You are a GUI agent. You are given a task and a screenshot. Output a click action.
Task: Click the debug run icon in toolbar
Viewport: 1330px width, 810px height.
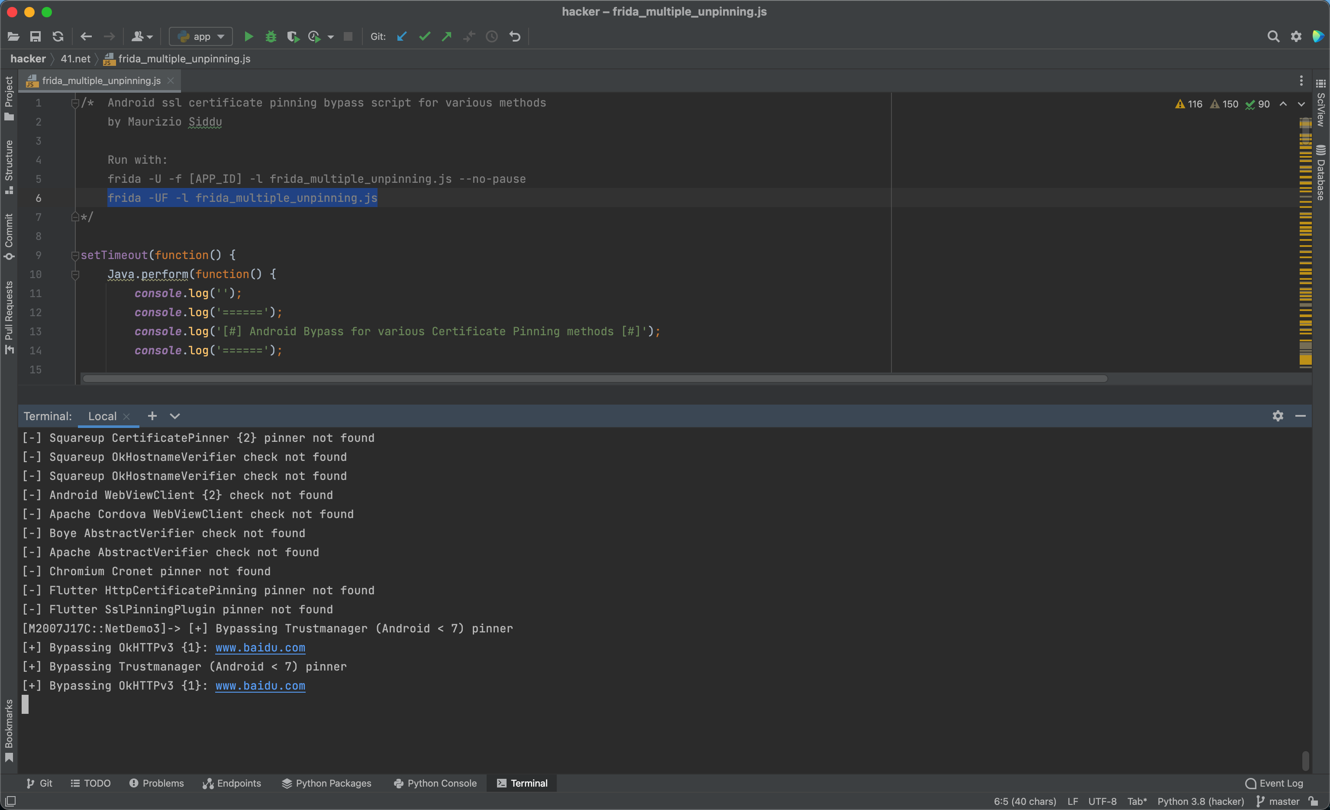tap(269, 36)
